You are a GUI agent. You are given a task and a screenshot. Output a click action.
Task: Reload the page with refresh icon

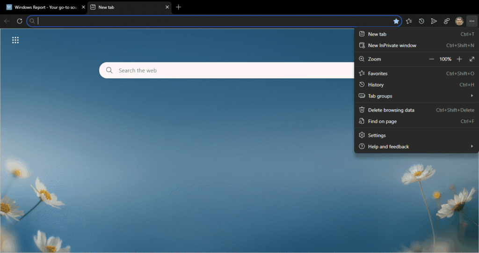20,21
